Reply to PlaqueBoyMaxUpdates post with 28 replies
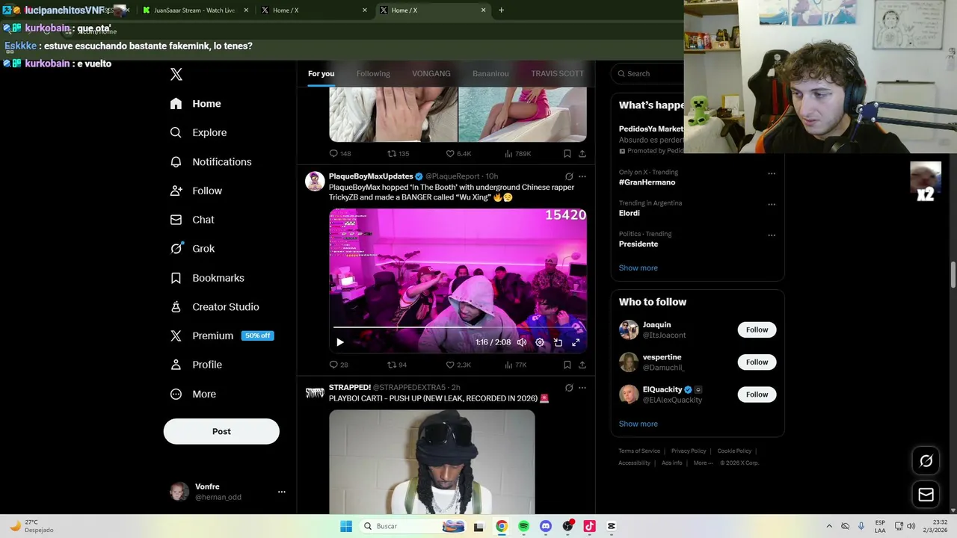The image size is (957, 538). pos(339,365)
